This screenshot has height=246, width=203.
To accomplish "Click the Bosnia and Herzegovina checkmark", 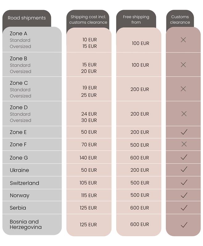I will (184, 225).
